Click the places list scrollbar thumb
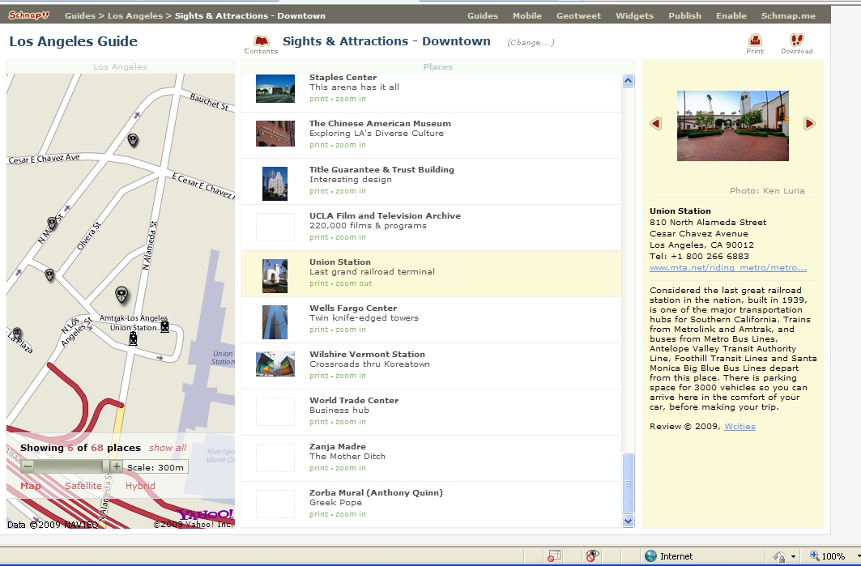 pos(629,483)
